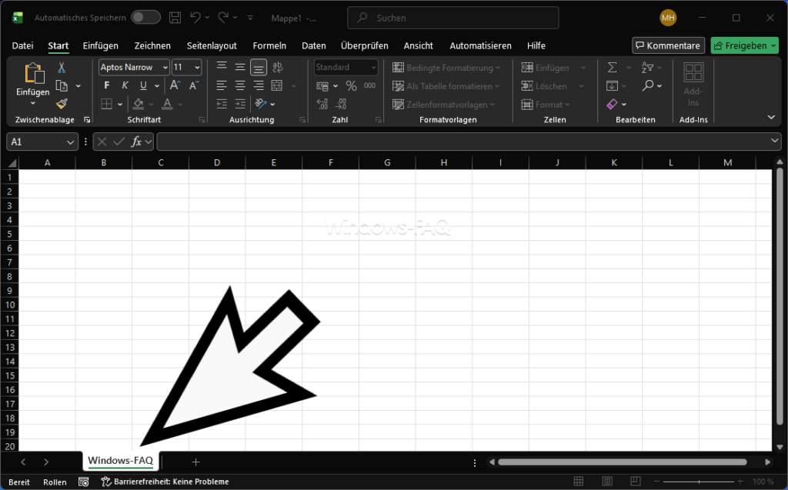Click the eraser clear icon

click(612, 104)
